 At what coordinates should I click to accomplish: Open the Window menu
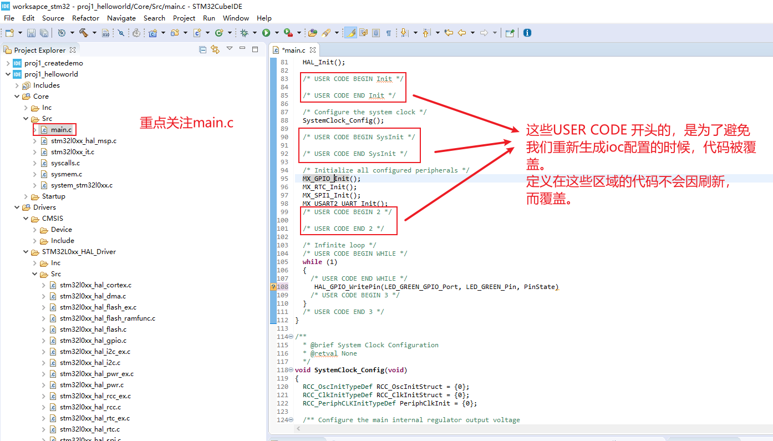pyautogui.click(x=236, y=18)
